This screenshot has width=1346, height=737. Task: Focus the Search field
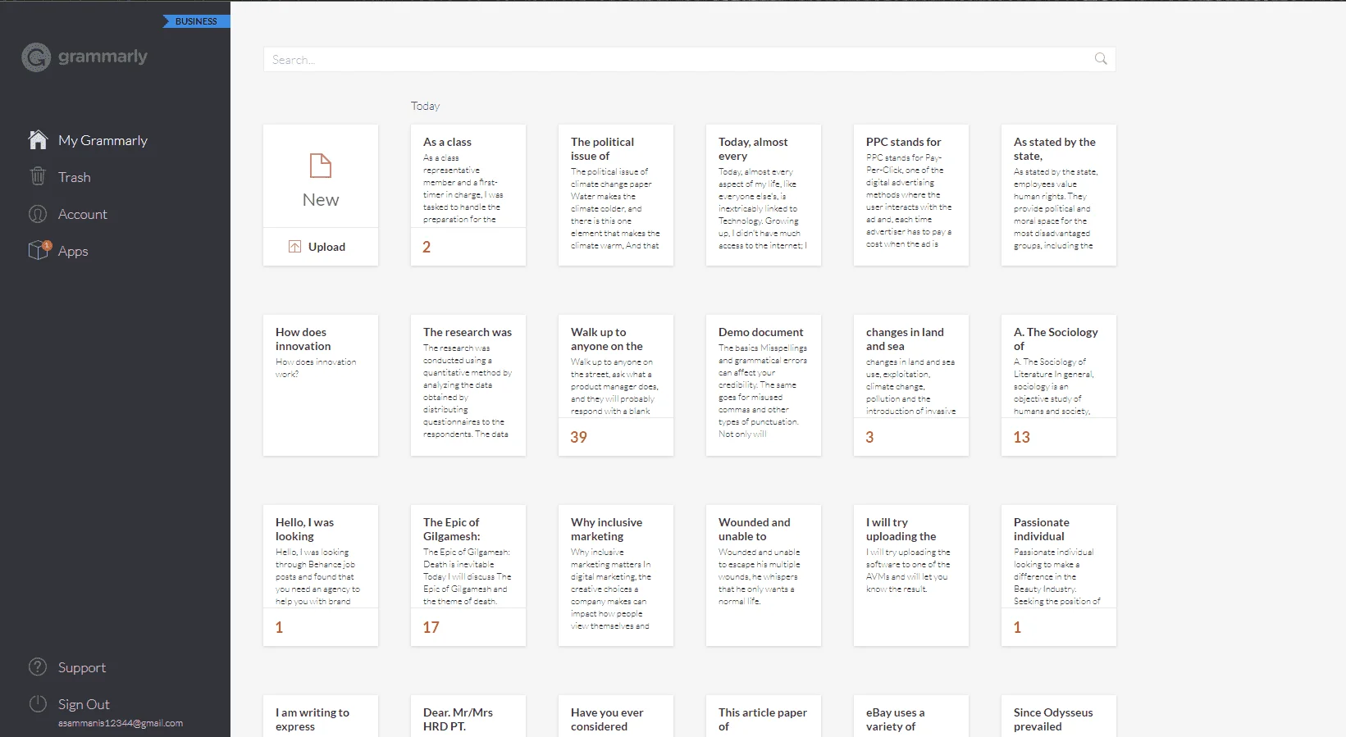(x=689, y=59)
